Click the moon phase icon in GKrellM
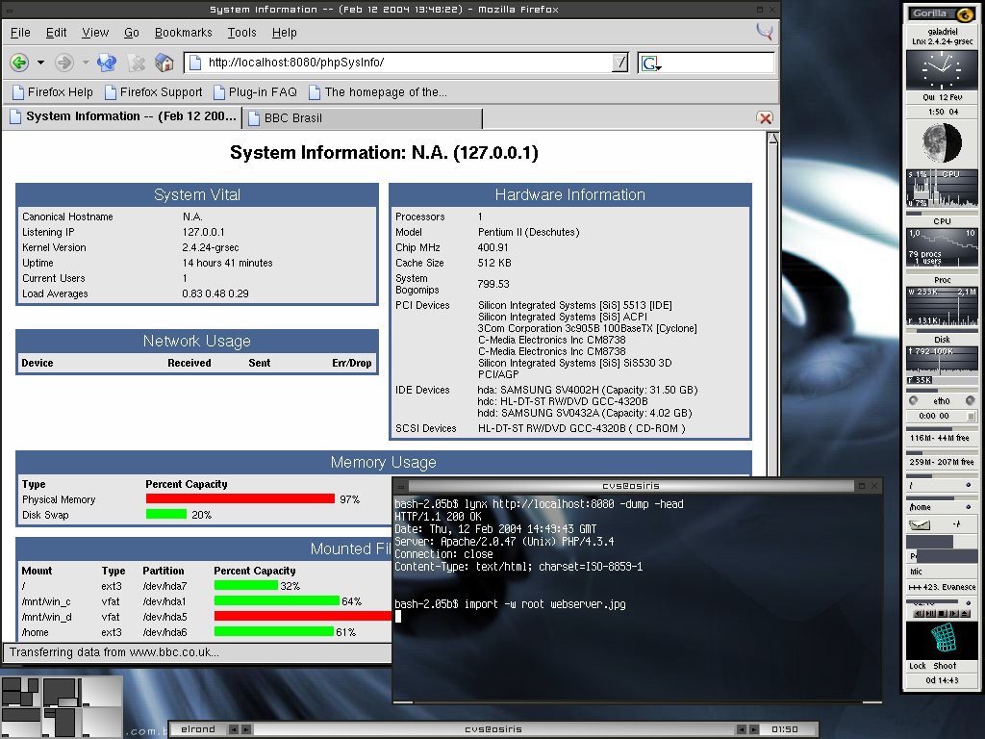The image size is (985, 739). tap(942, 142)
